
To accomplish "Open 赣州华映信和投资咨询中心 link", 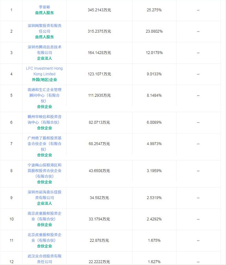I will pyautogui.click(x=45, y=120).
